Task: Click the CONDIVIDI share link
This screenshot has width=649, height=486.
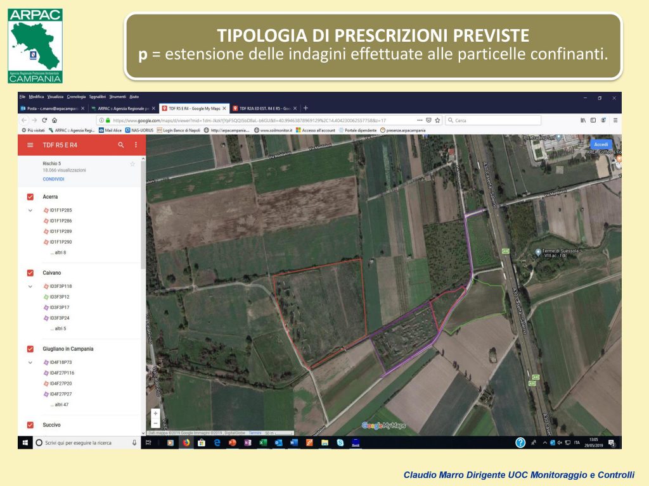Action: (53, 179)
